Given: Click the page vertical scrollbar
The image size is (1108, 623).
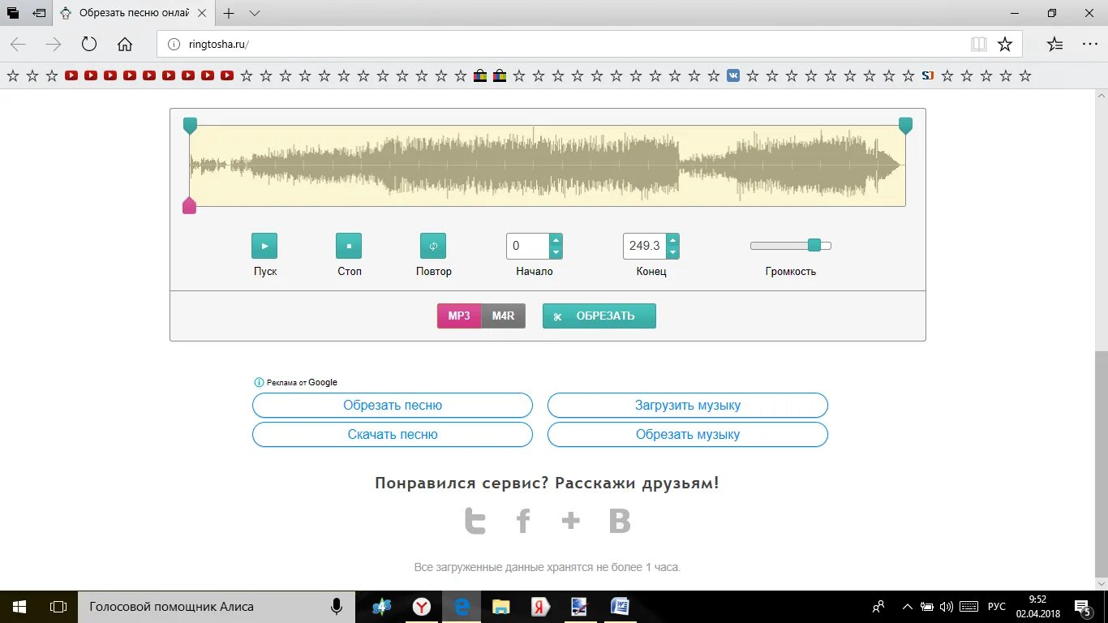Looking at the screenshot, I should tap(1101, 464).
